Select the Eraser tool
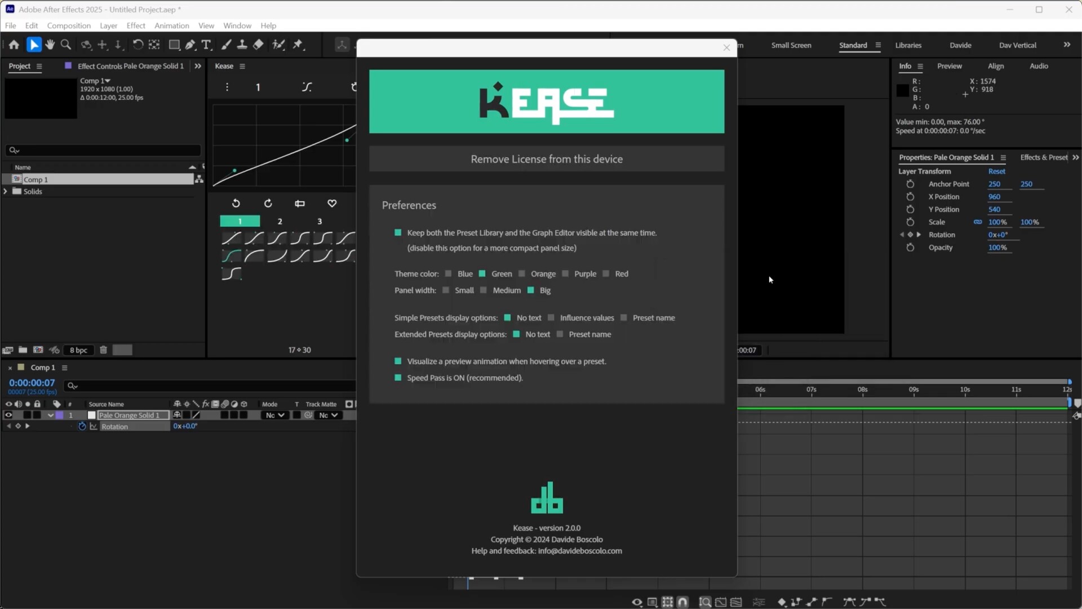This screenshot has height=609, width=1082. pyautogui.click(x=258, y=45)
